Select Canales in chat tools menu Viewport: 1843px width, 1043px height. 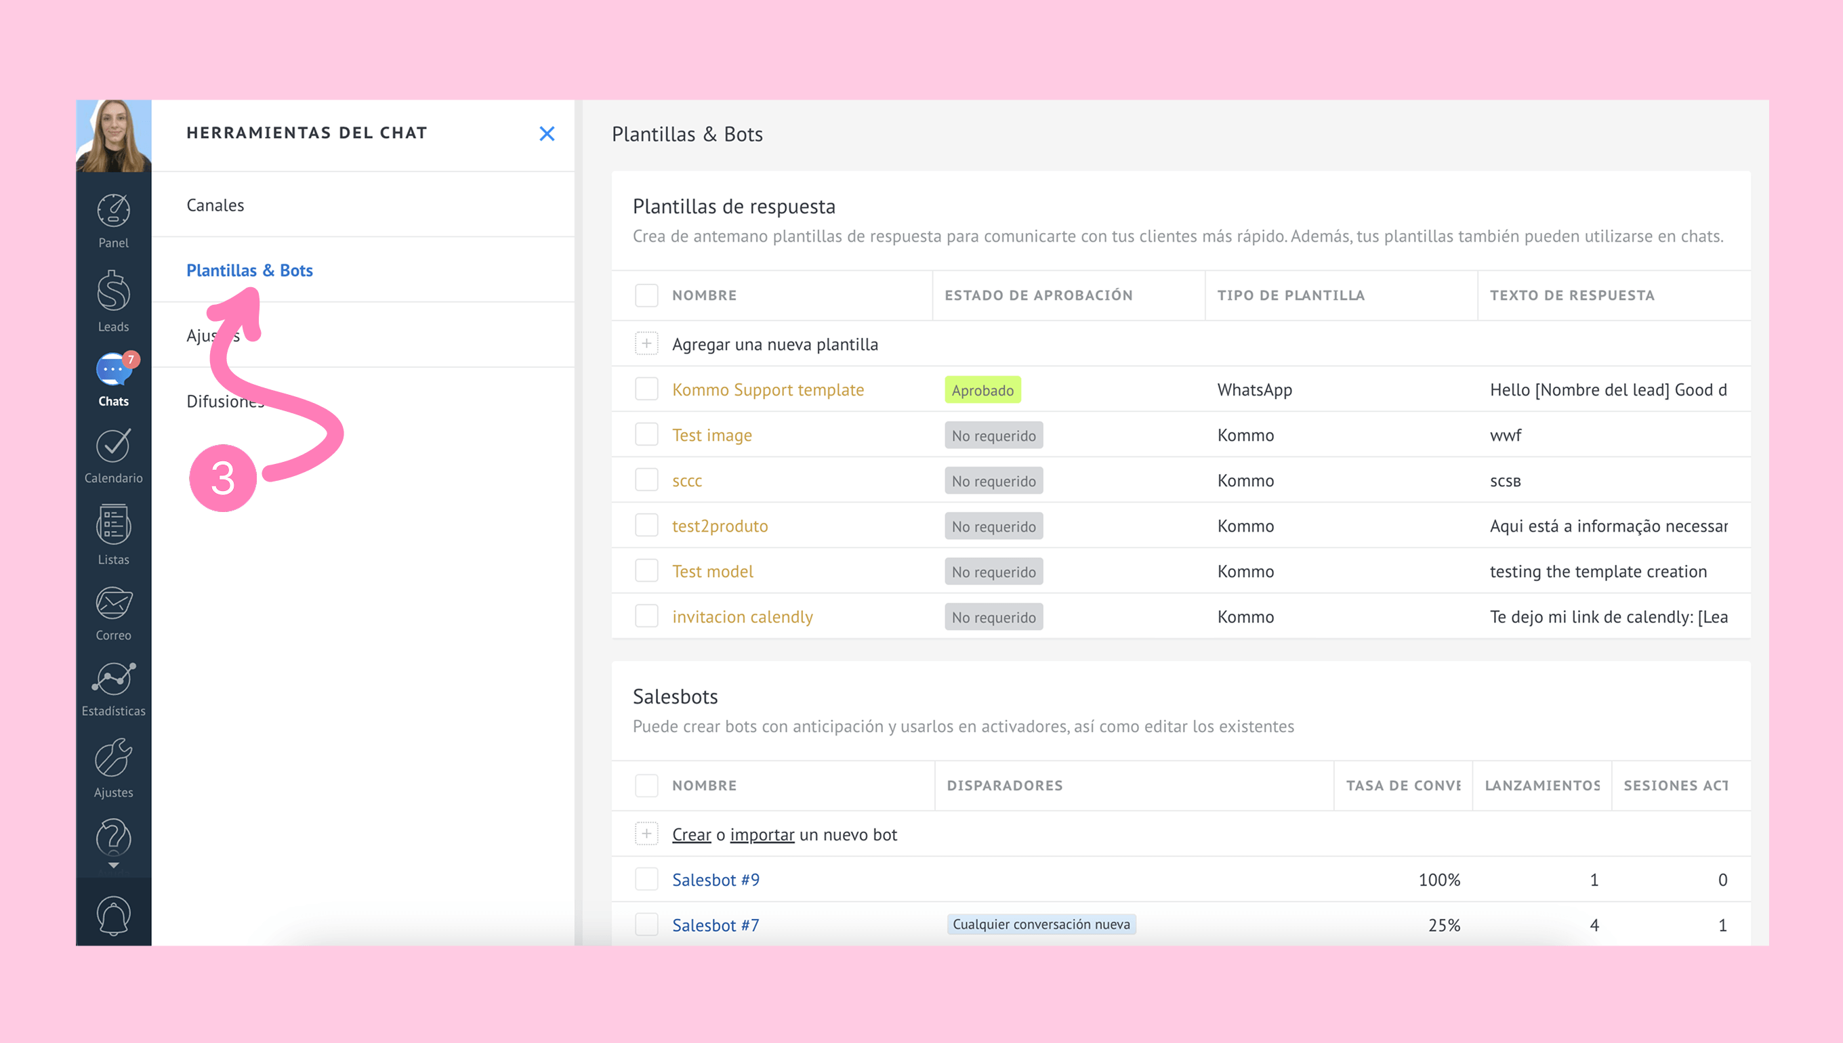coord(215,205)
